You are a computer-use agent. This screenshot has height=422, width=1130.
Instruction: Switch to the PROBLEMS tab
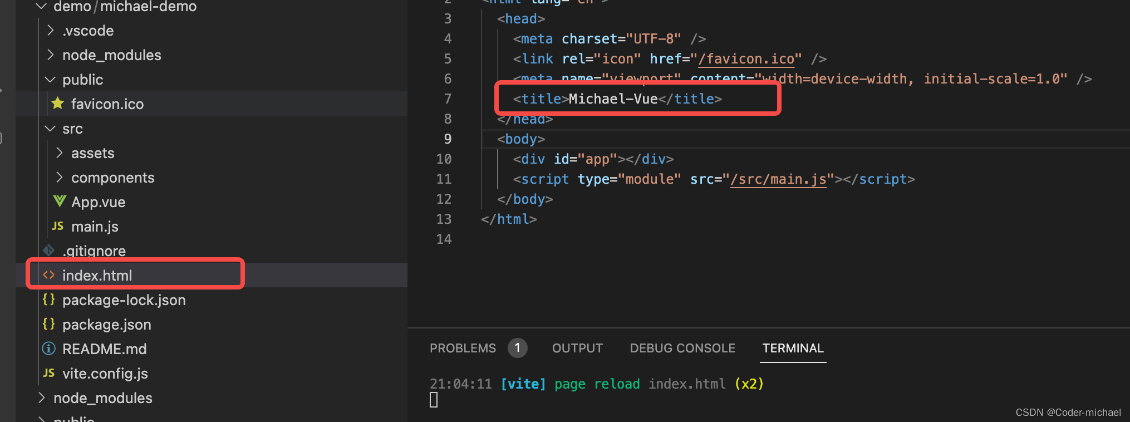pos(463,348)
